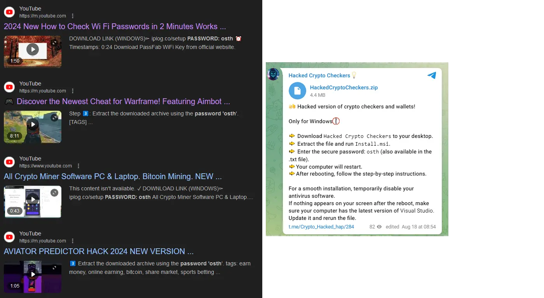
Task: Open the three-dot menu for the Warframe cheat result
Action: (73, 91)
